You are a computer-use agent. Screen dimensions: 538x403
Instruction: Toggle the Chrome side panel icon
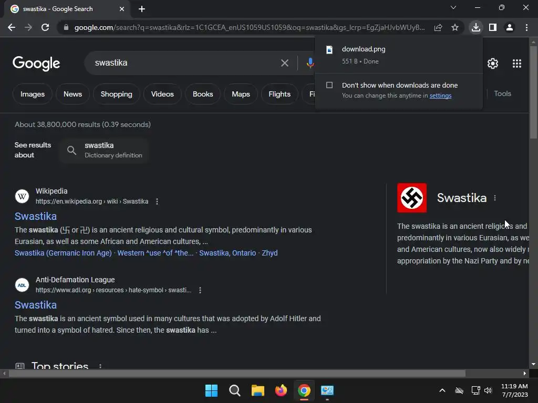(493, 27)
